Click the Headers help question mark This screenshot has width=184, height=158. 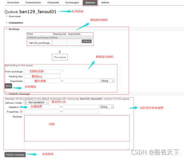tap(21, 107)
